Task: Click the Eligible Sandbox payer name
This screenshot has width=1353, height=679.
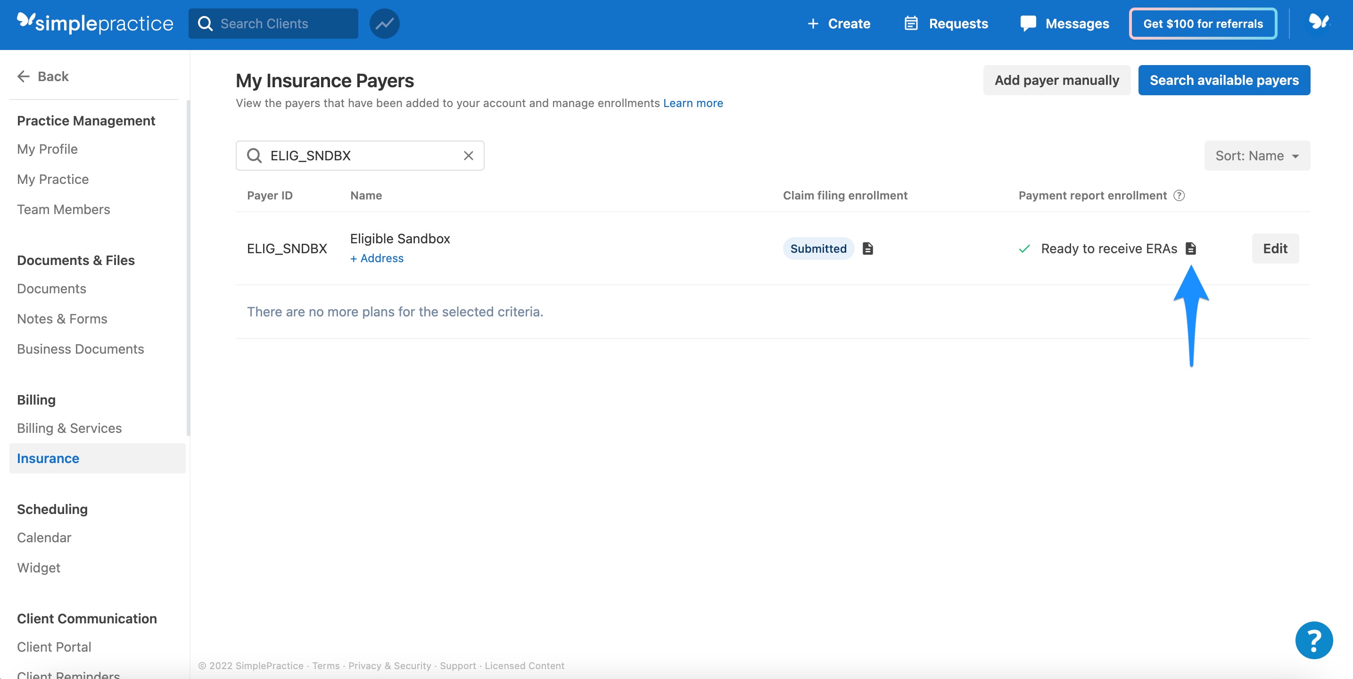Action: pos(400,239)
